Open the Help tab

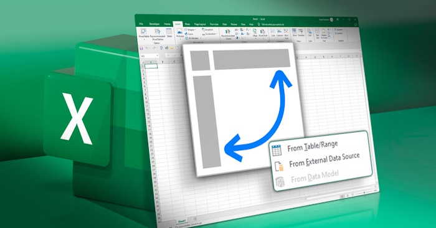click(251, 24)
